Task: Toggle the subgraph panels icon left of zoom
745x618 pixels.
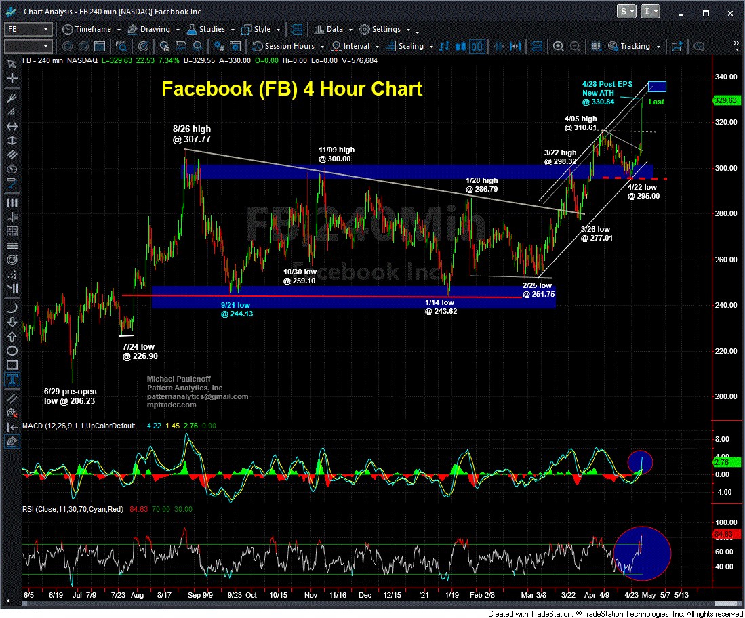Action: 538,46
